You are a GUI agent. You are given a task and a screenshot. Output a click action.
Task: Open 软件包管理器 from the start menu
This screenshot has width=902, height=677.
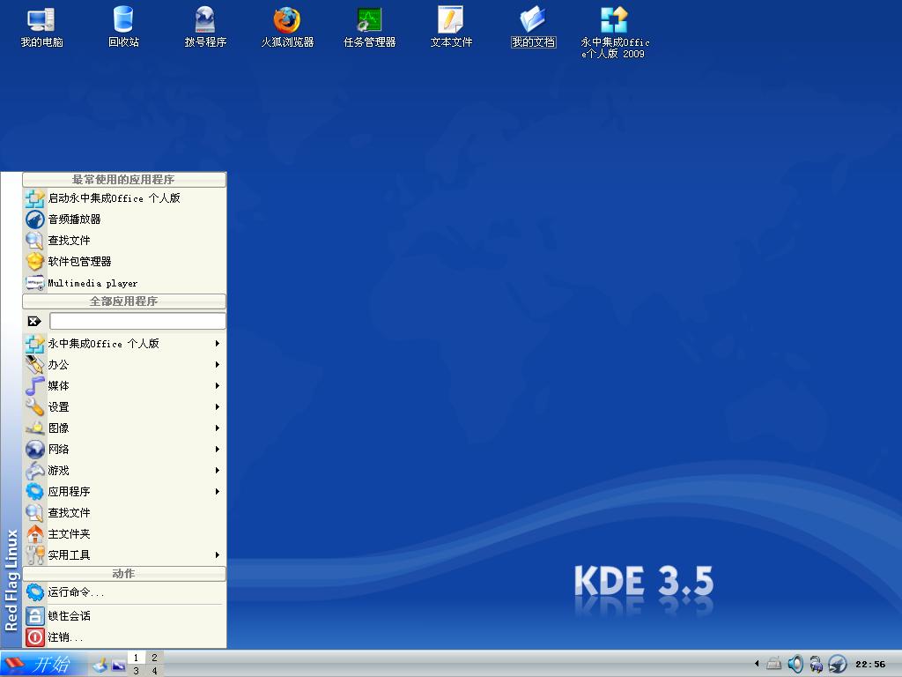[124, 262]
